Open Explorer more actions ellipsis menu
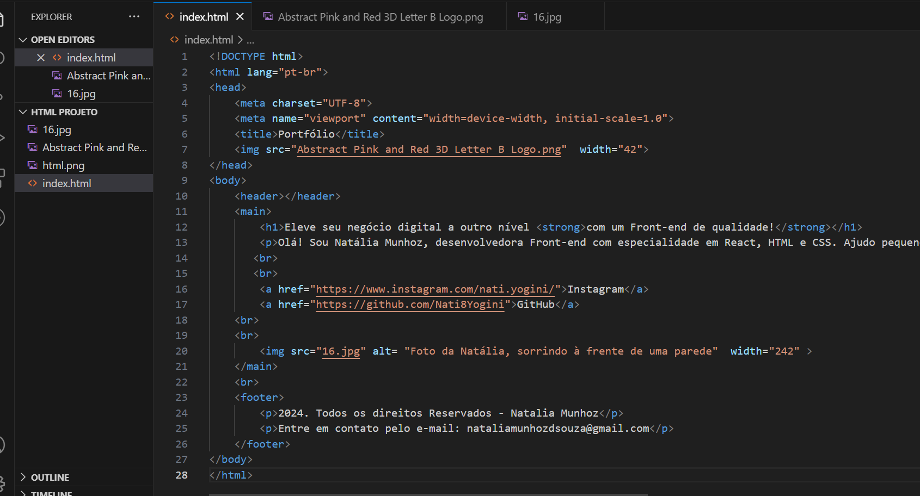Image resolution: width=920 pixels, height=496 pixels. [x=134, y=17]
